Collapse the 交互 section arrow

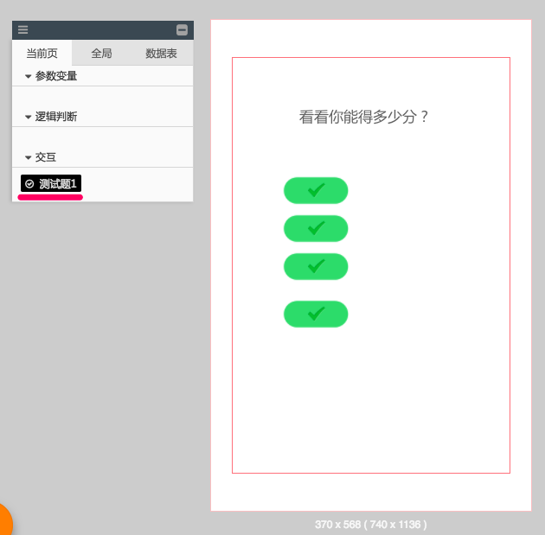click(28, 158)
